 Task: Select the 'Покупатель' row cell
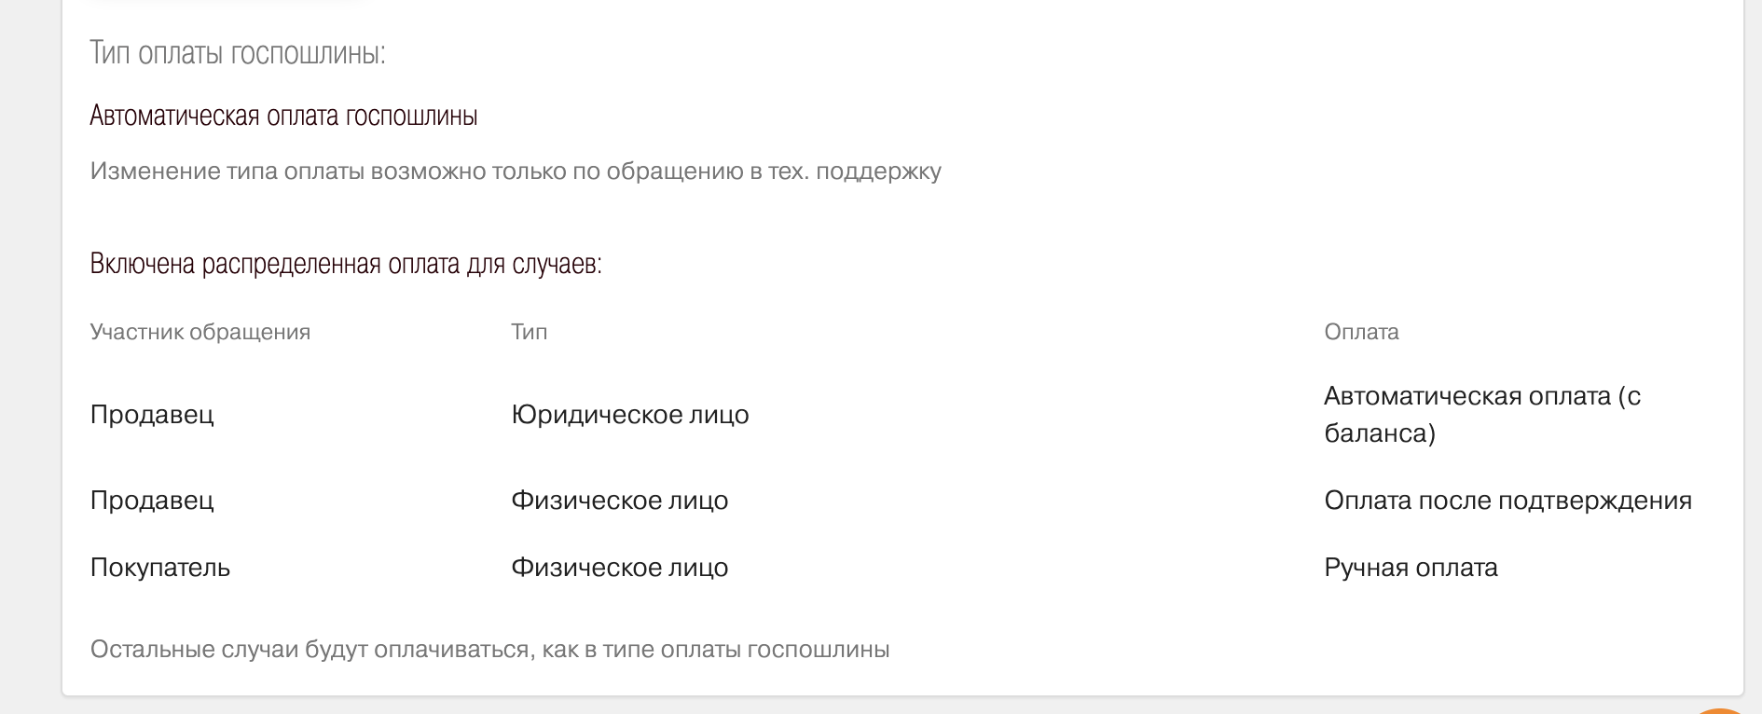coord(159,568)
